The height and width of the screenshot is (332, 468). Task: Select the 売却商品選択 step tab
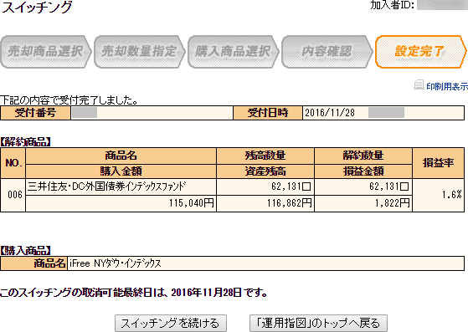[46, 52]
